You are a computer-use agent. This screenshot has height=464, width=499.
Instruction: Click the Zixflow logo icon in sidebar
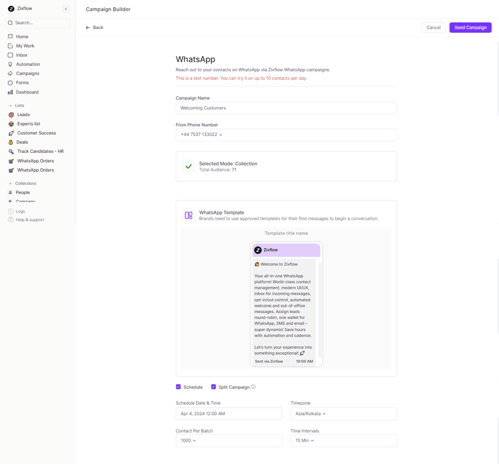11,9
